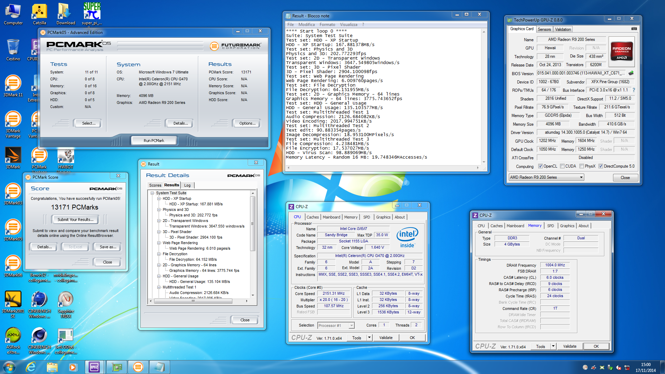Collapse HDD - XP Startup tree node
Screen dimensions: 665x374
pos(159,199)
